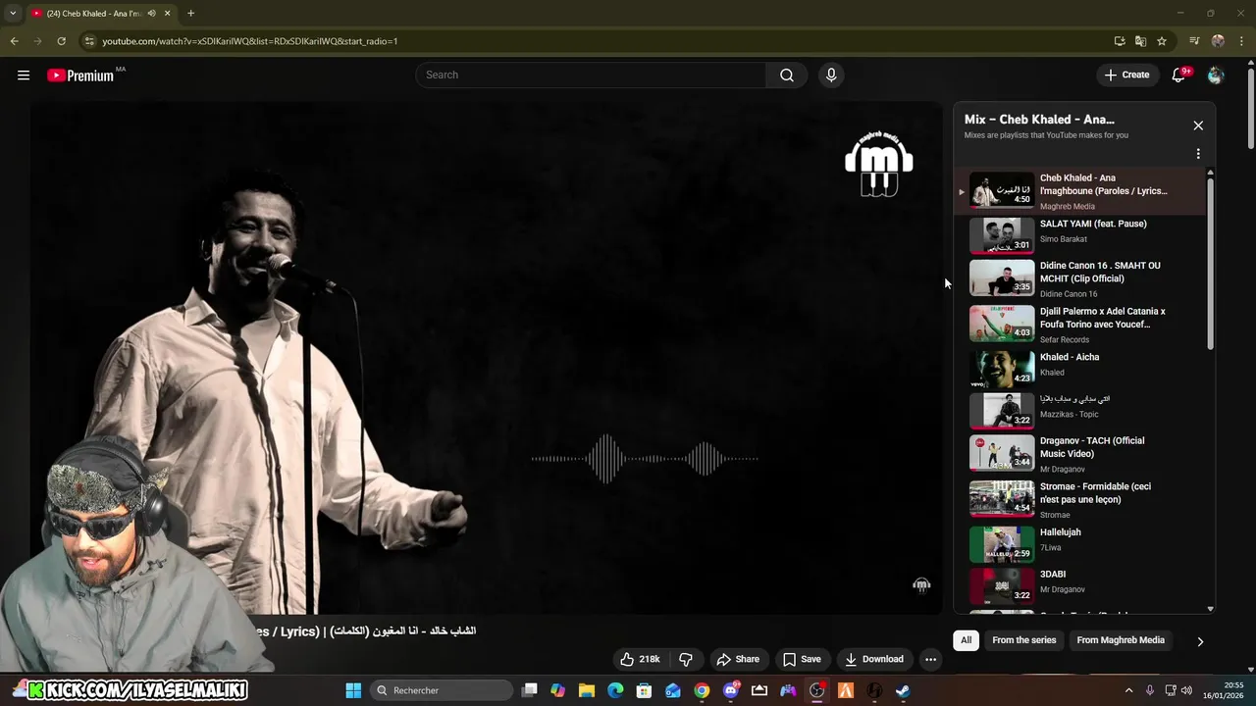Viewport: 1256px width, 706px height.
Task: Close the Cheb Khaled browser tab
Action: click(167, 14)
